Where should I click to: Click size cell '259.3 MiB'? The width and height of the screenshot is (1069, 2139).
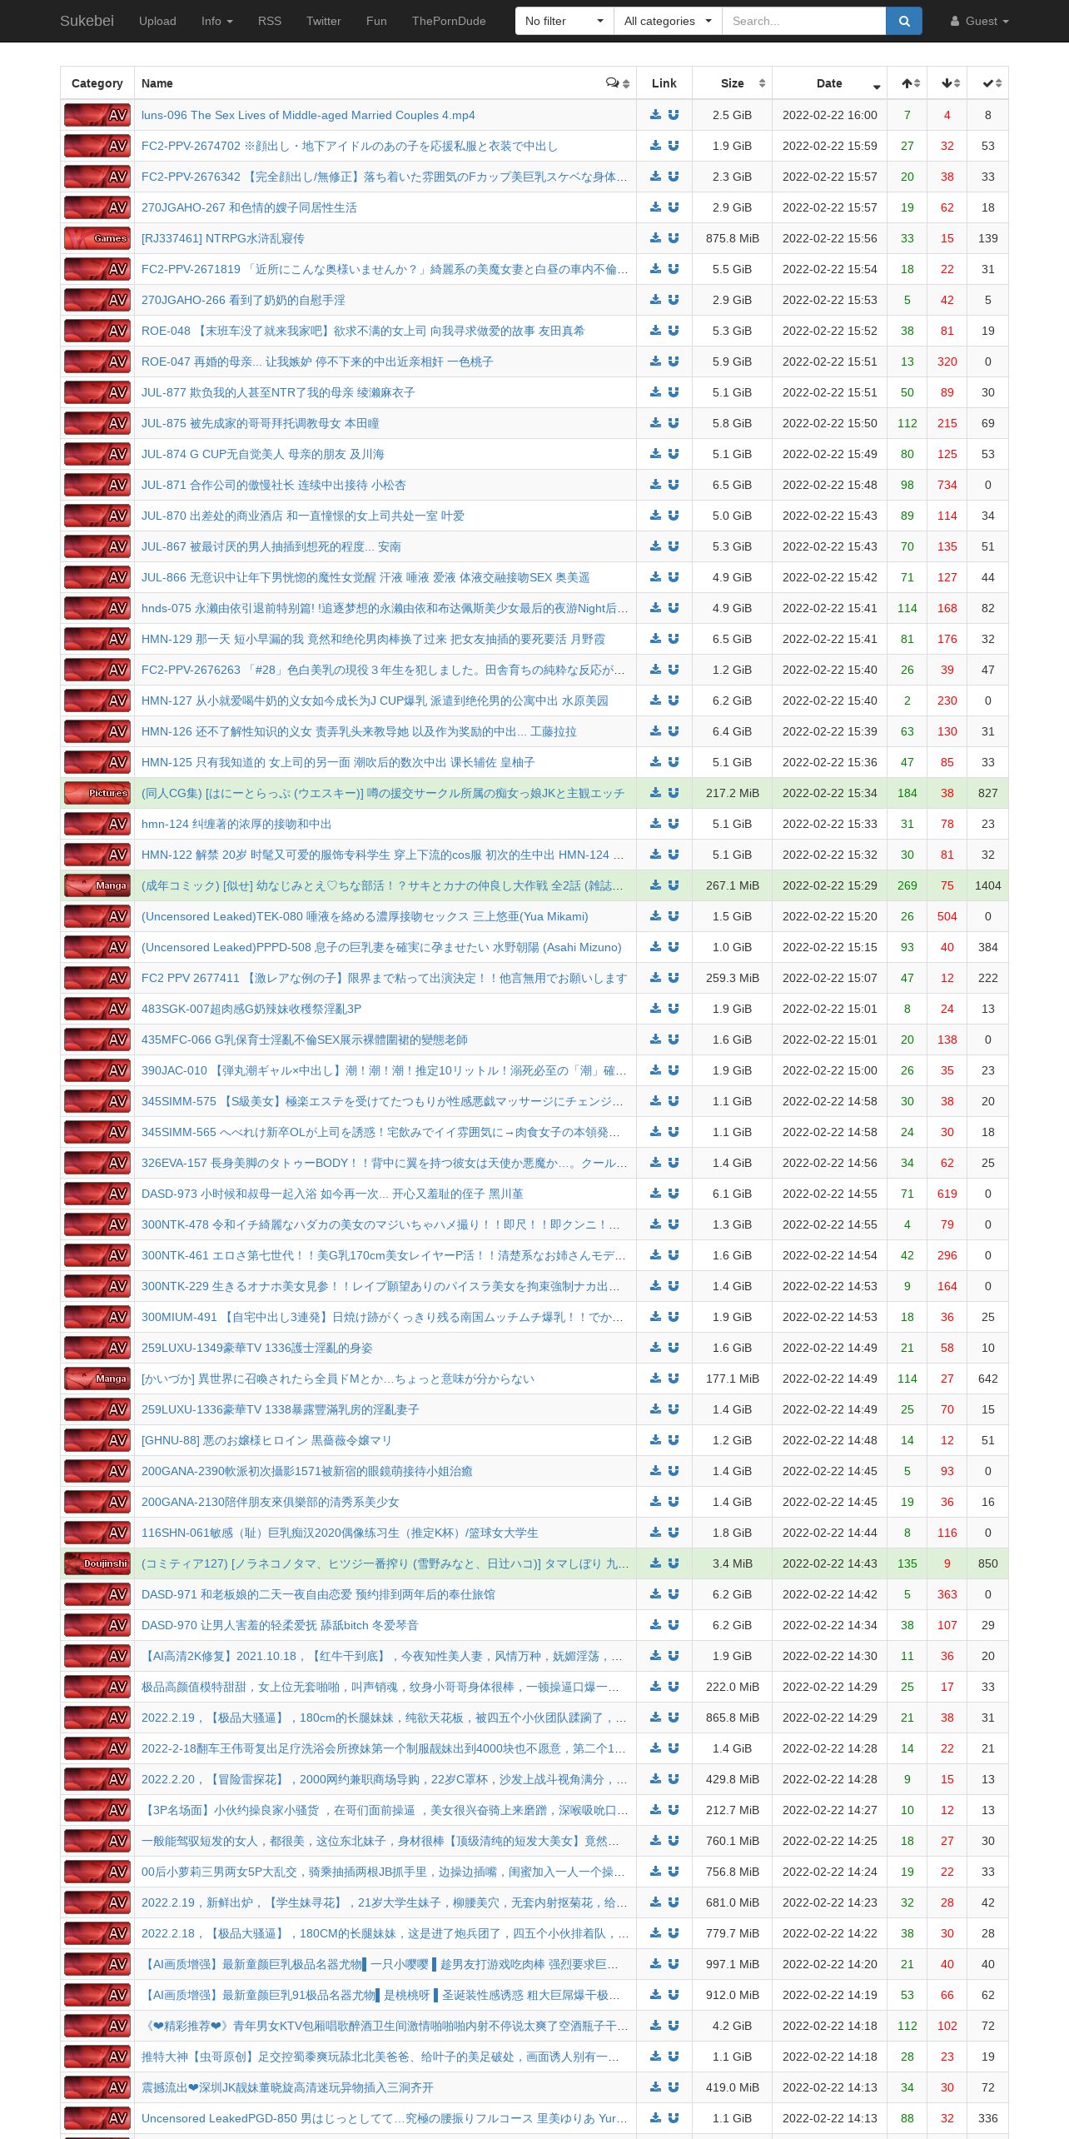pyautogui.click(x=733, y=978)
